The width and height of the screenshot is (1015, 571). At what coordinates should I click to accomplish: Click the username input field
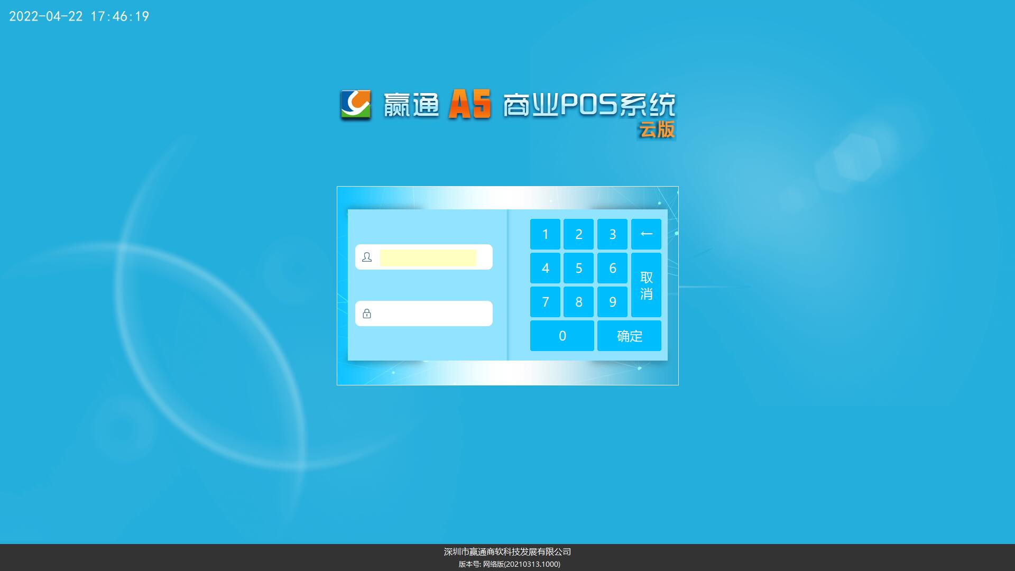pyautogui.click(x=428, y=257)
